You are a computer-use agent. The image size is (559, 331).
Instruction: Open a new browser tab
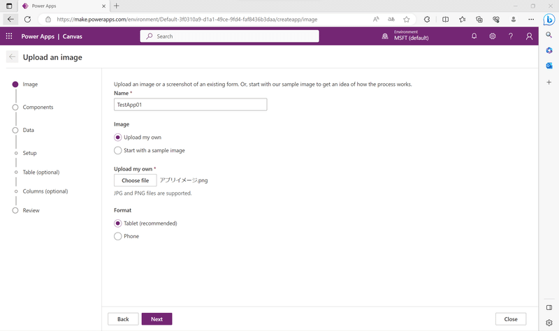(x=116, y=6)
